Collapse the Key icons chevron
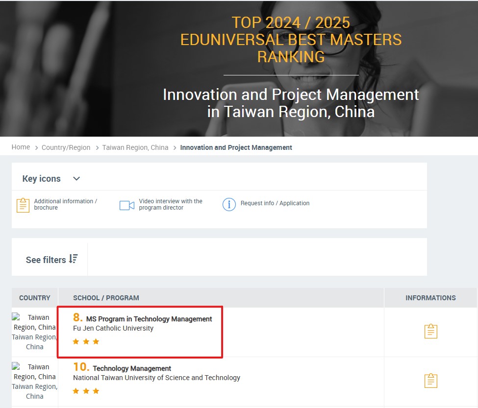478x408 pixels. tap(76, 179)
